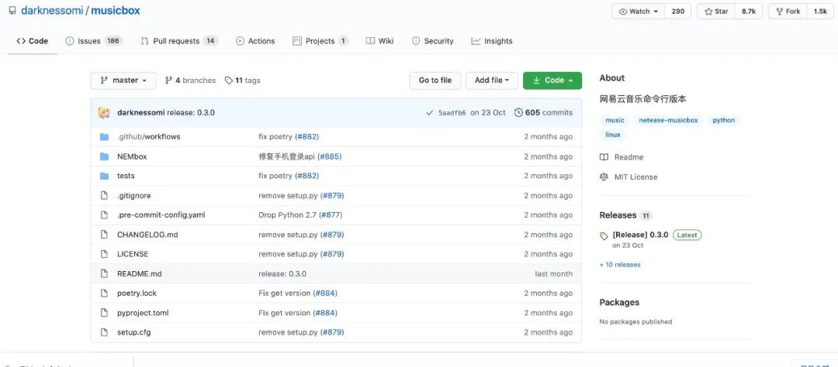This screenshot has width=838, height=367.
Task: Click the darknessomi avatar thumbnail
Action: pyautogui.click(x=104, y=112)
